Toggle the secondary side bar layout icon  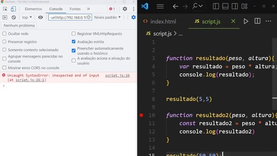pos(235,6)
